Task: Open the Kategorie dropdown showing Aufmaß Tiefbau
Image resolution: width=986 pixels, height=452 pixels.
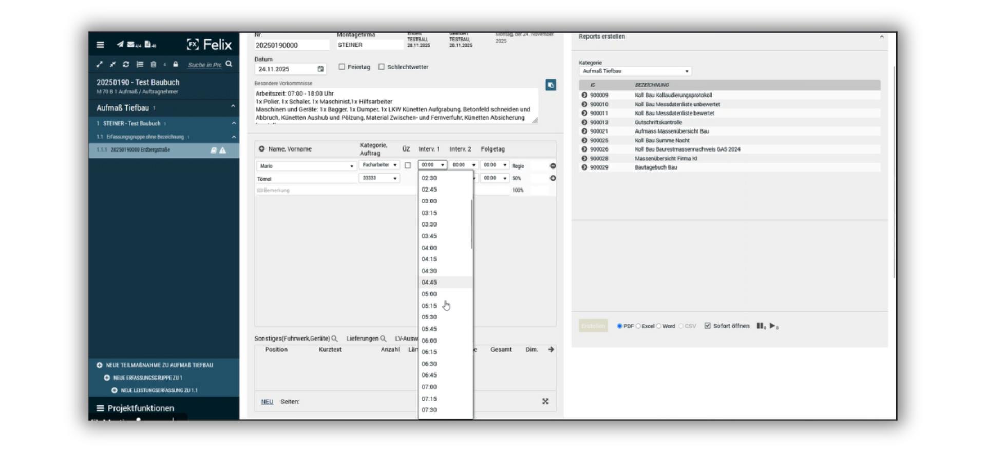Action: coord(635,71)
